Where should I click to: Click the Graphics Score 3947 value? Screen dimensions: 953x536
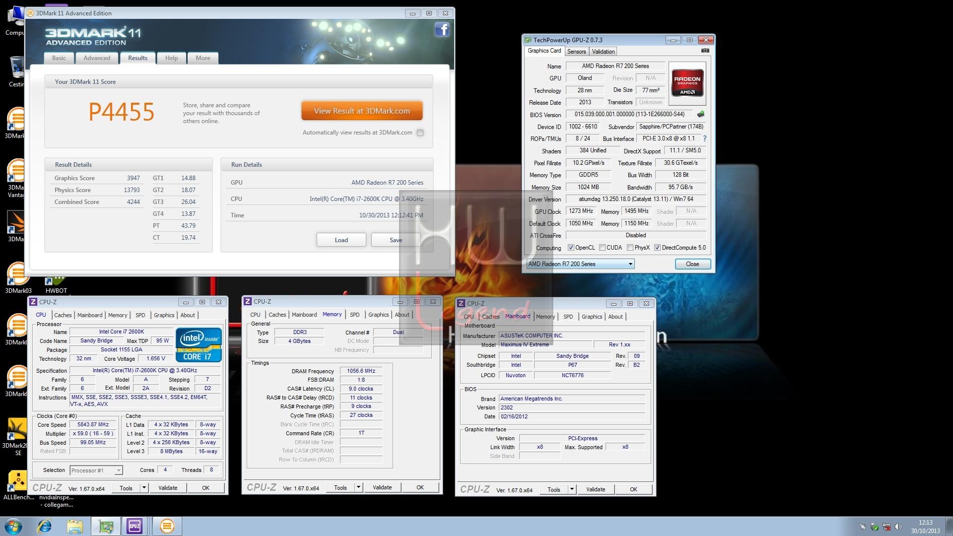[x=133, y=178]
